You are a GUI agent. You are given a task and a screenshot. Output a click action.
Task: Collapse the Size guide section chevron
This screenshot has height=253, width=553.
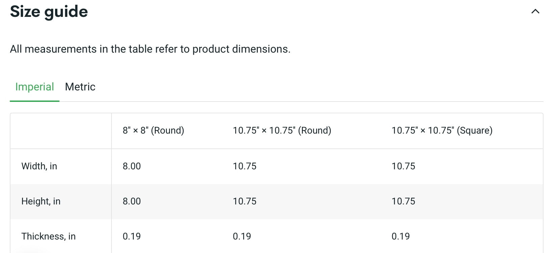tap(535, 11)
